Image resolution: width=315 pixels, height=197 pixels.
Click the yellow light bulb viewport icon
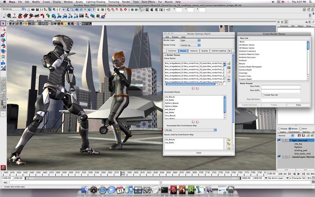coord(66,24)
